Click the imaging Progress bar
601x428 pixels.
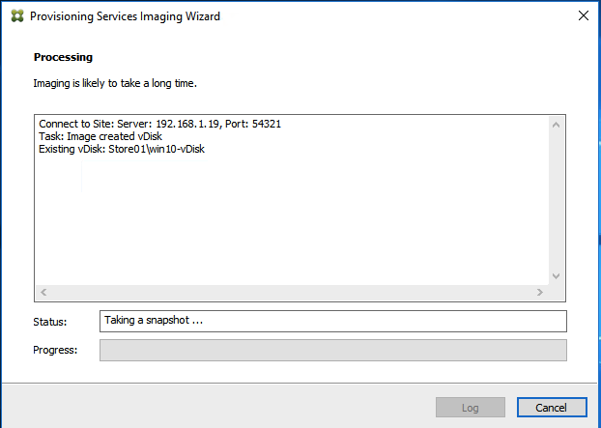(x=333, y=350)
